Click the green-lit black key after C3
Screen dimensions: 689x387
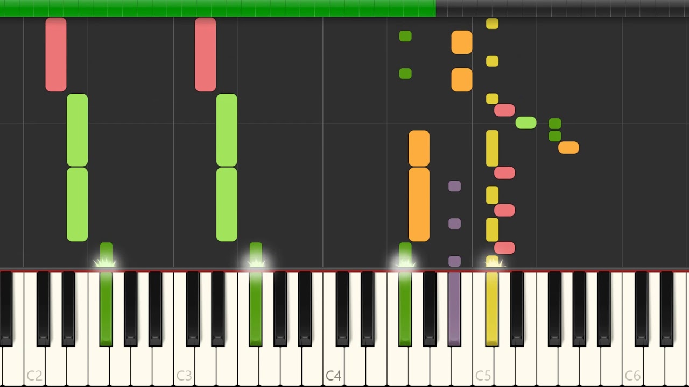coord(256,308)
